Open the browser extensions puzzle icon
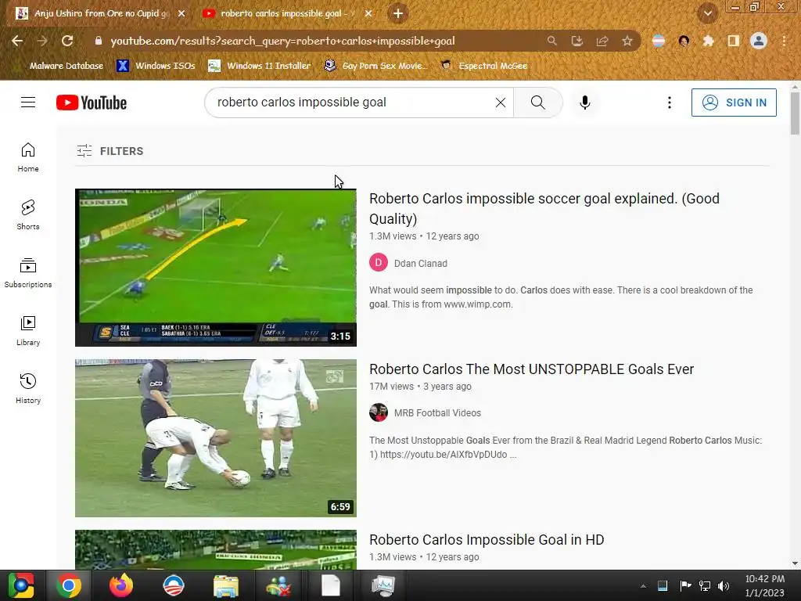The image size is (801, 601). click(708, 41)
